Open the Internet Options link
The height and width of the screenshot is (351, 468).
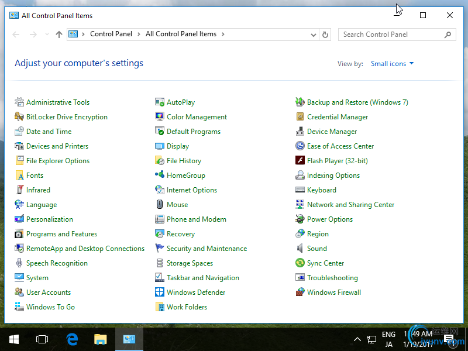pos(192,190)
